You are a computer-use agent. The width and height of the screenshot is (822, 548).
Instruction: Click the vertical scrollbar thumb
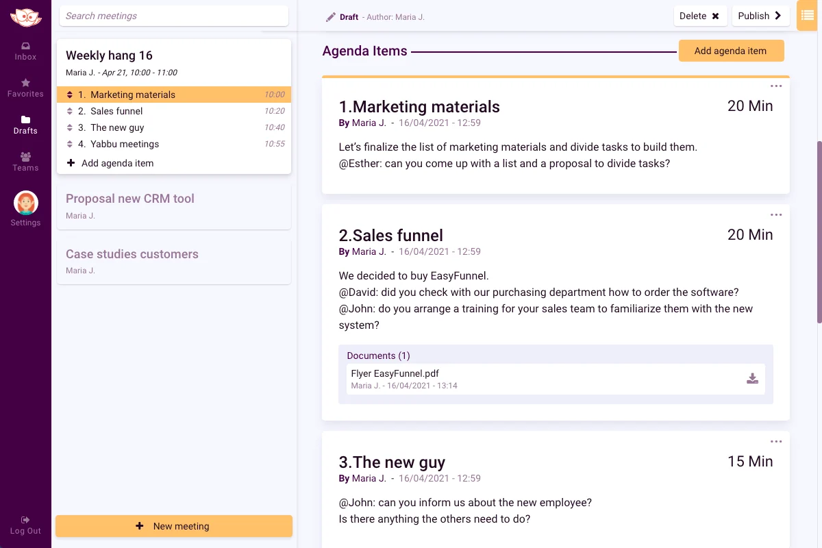[819, 232]
